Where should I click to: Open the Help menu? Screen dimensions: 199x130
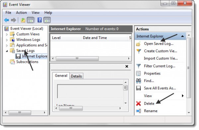[x=48, y=13]
